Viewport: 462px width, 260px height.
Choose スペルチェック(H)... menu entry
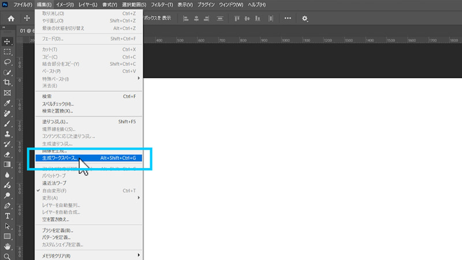[x=89, y=104]
